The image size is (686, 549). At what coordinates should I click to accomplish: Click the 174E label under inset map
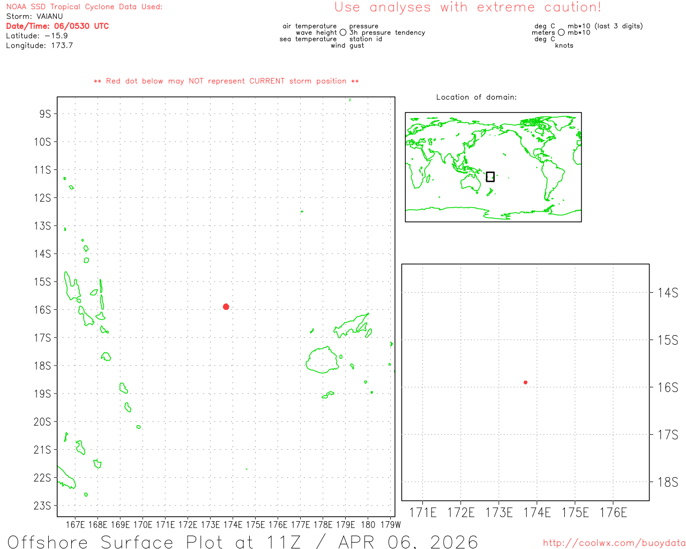pos(536,513)
